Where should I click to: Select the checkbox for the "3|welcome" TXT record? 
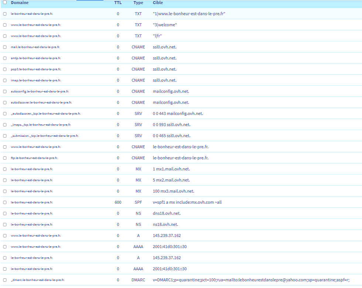pyautogui.click(x=5, y=25)
